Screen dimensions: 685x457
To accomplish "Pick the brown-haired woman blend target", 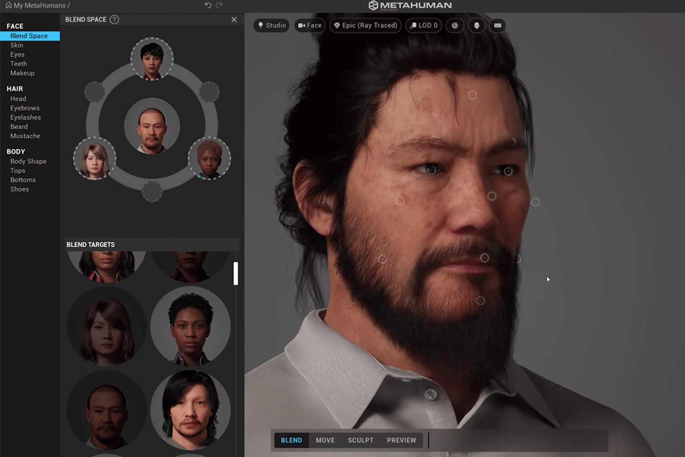I will click(106, 326).
